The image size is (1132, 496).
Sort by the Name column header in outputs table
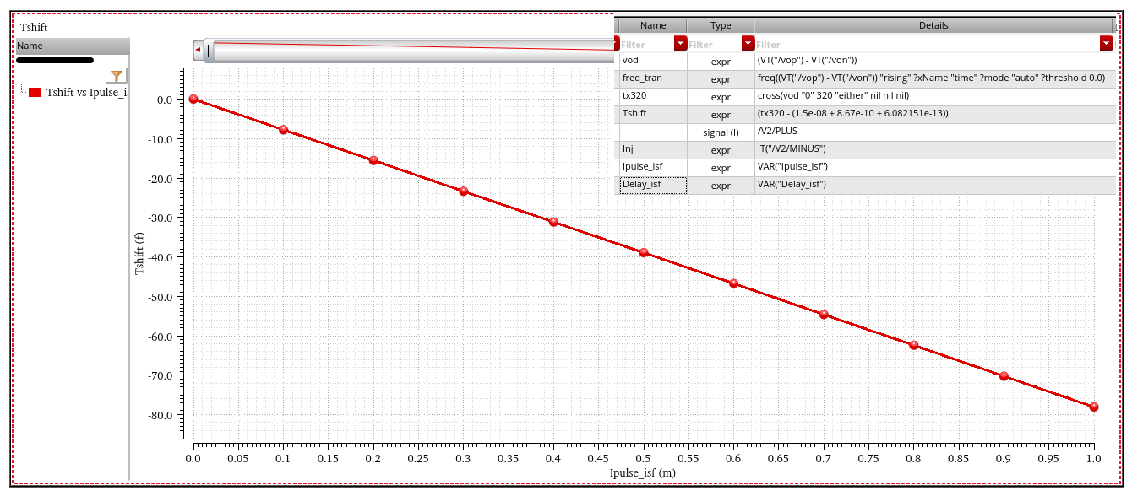(653, 25)
